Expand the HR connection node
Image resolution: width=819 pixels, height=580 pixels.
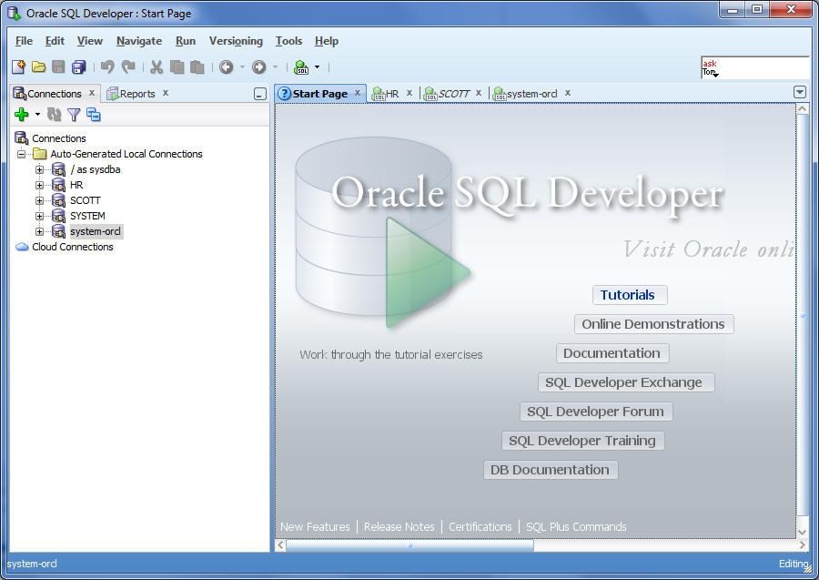[x=39, y=185]
